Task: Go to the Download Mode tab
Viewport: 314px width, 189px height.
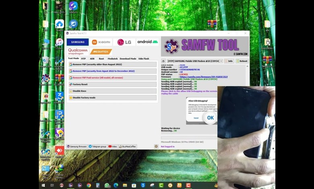Action: click(x=128, y=59)
